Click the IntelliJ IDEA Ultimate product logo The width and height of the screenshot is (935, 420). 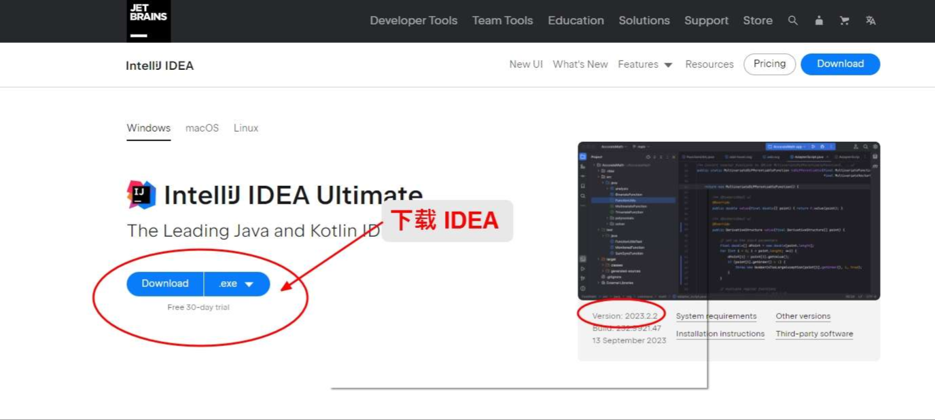[141, 195]
